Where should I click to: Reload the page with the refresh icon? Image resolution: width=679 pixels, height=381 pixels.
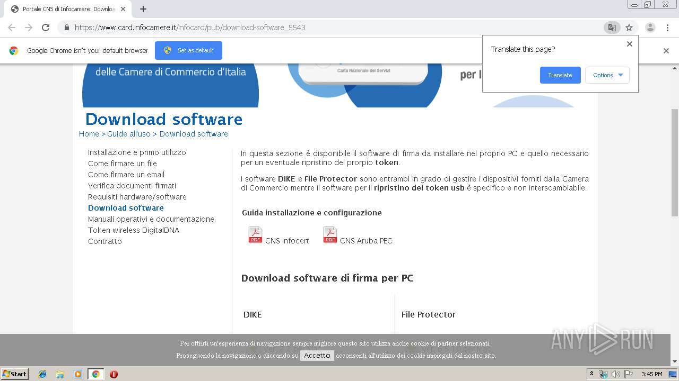coord(46,28)
